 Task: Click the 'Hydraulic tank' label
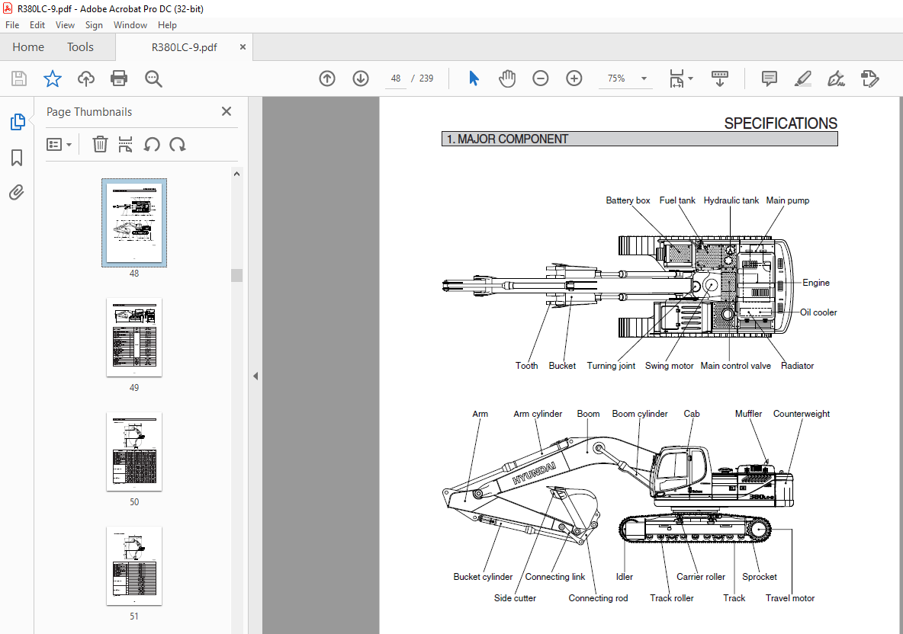coord(731,200)
